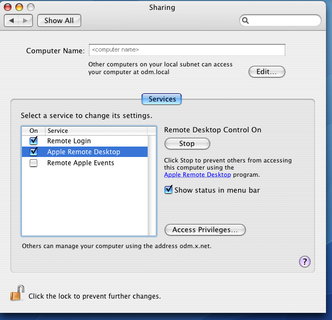
Task: Click the On column header
Action: [33, 131]
